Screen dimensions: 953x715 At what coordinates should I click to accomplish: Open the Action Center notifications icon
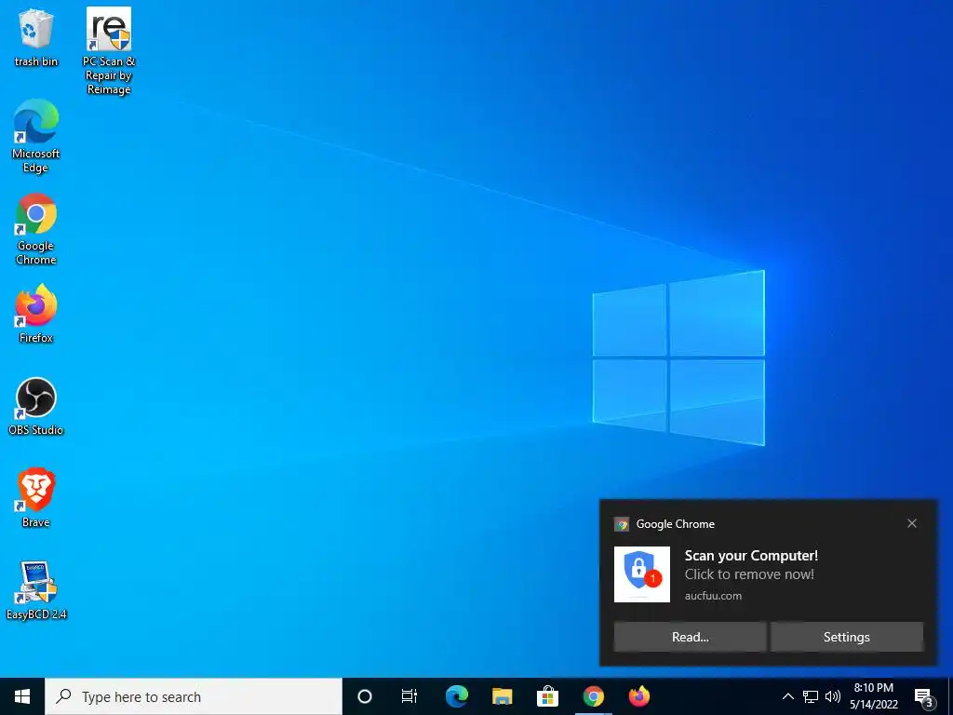[x=924, y=696]
